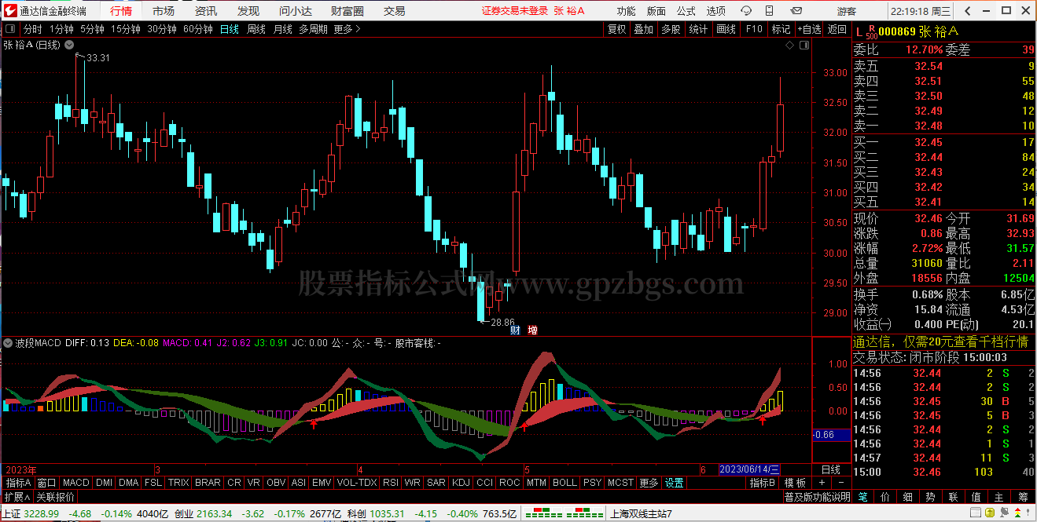The width and height of the screenshot is (1037, 522).
Task: Click the 创业 2163.34 index readout
Action: pos(203,515)
